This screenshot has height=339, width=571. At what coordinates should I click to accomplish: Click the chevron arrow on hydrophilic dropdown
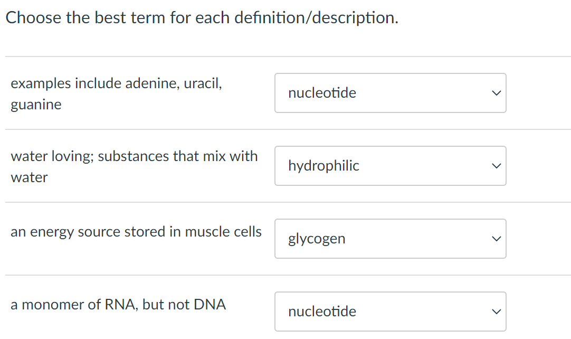[494, 166]
